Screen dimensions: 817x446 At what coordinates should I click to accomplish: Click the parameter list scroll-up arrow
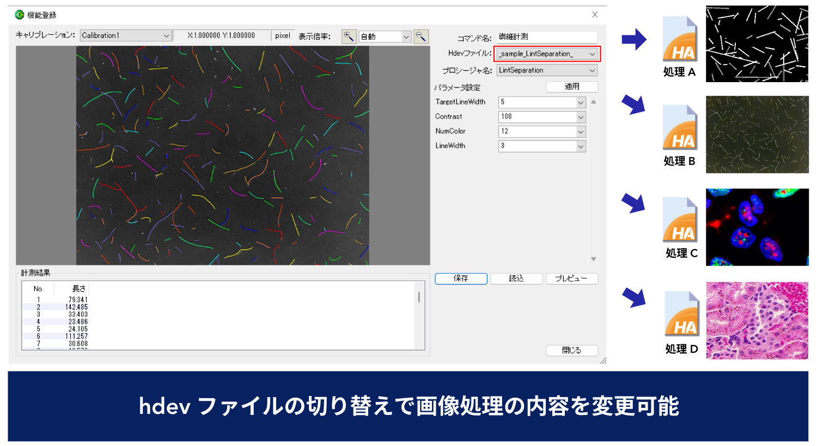[594, 102]
